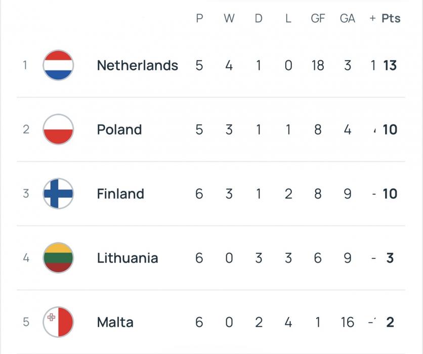This screenshot has width=423, height=354.
Task: Open the Netherlands team link
Action: tap(137, 65)
